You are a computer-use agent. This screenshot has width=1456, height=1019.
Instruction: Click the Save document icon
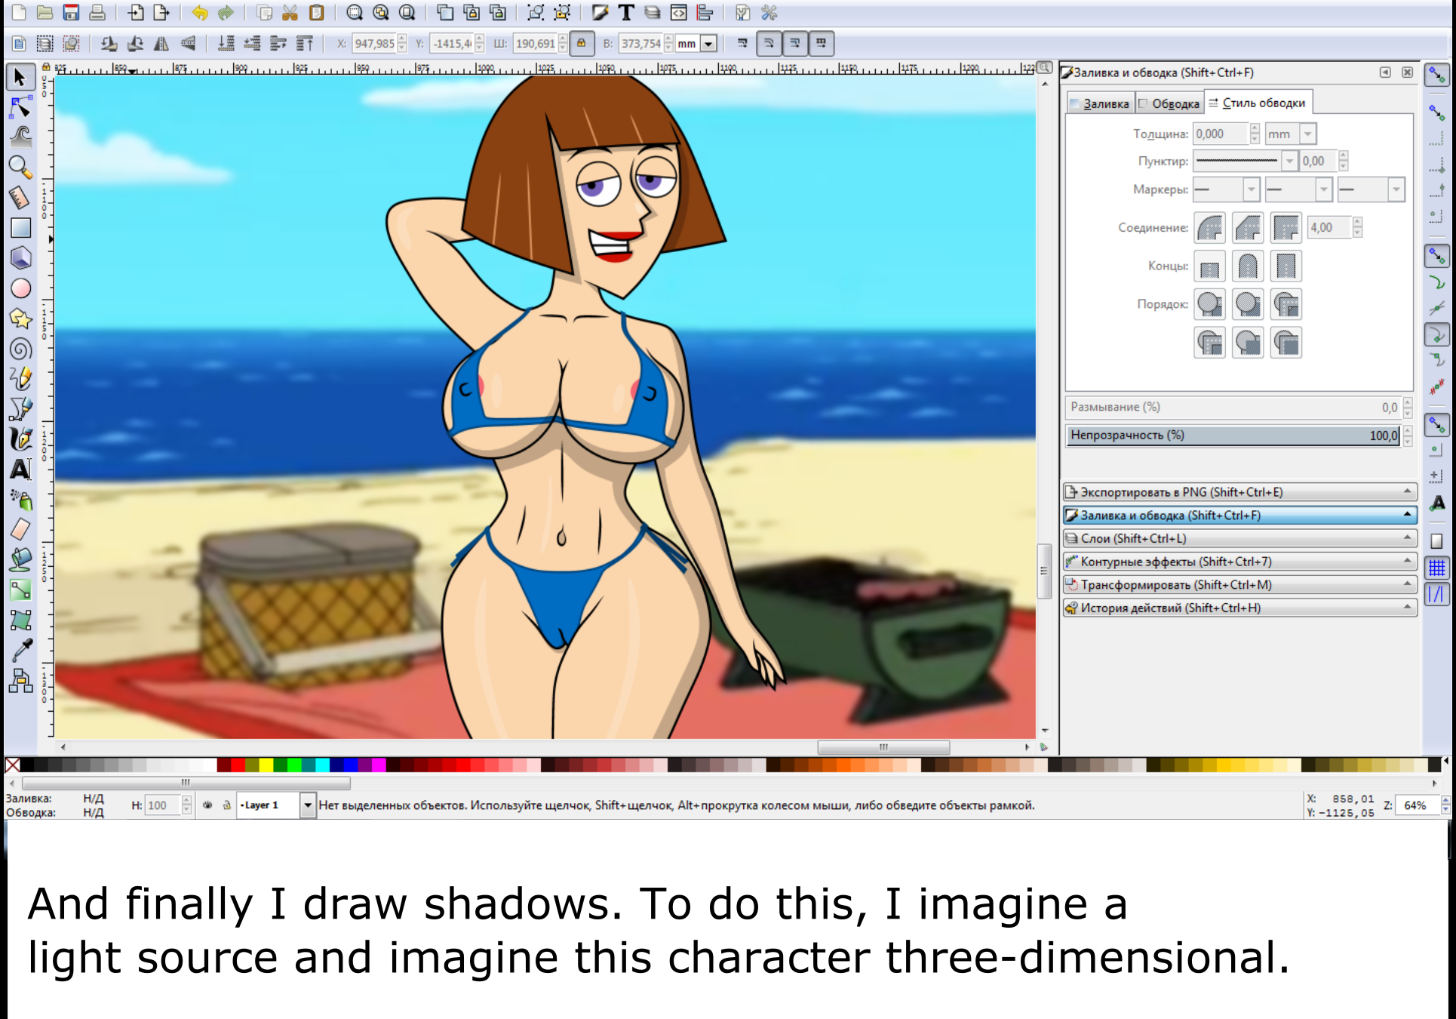71,13
